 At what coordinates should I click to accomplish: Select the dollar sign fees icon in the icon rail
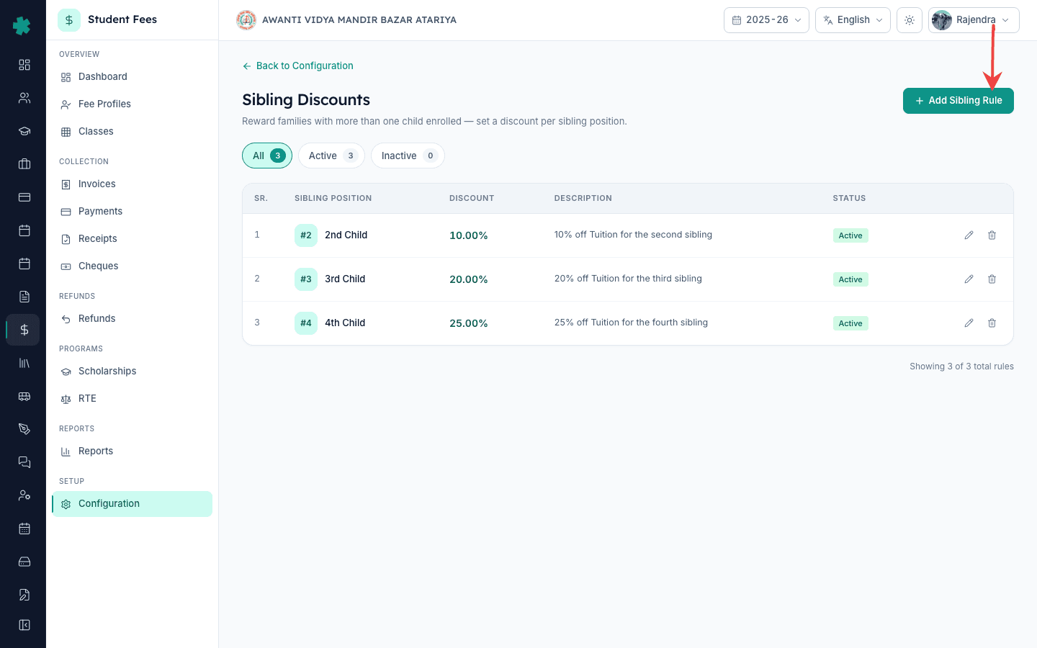pos(24,330)
